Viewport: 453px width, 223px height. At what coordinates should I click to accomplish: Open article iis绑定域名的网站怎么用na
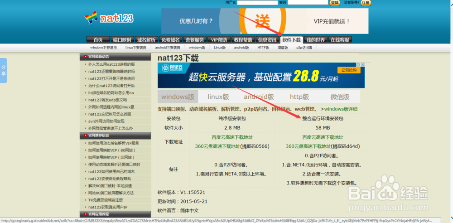(x=111, y=93)
